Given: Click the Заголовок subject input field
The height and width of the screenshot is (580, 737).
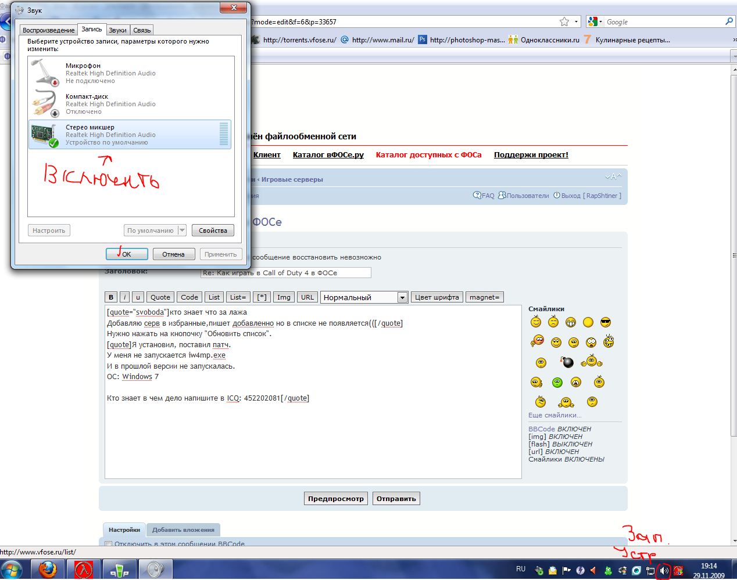Looking at the screenshot, I should click(285, 273).
